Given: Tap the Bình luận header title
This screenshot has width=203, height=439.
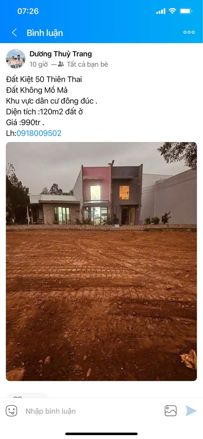Looking at the screenshot, I should tap(45, 33).
